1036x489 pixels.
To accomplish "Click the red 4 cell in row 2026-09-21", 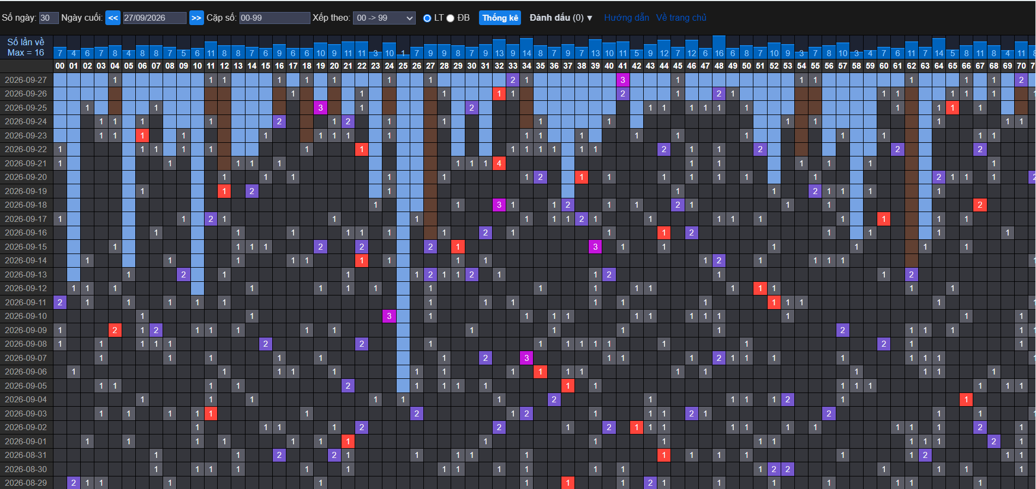I will click(499, 163).
